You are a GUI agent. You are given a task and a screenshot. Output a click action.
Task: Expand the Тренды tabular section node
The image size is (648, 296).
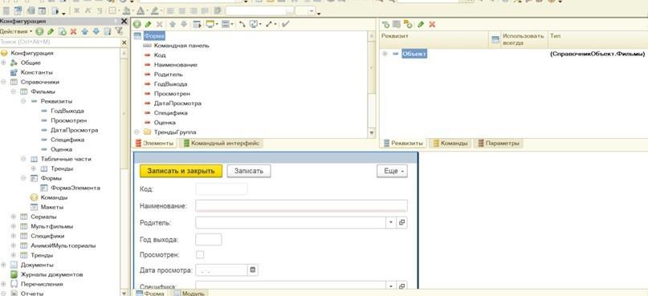tap(34, 168)
